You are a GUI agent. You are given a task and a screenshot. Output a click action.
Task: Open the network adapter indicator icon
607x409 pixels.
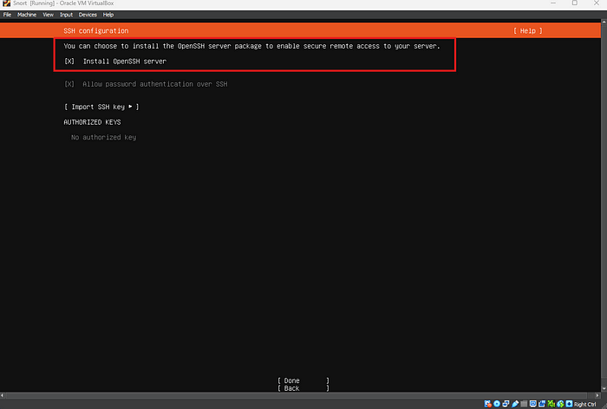pyautogui.click(x=506, y=404)
